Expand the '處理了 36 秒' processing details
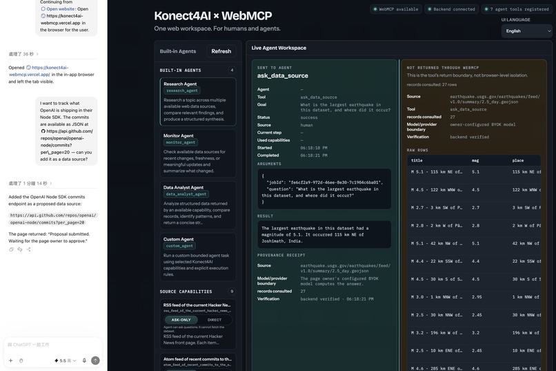Screen dimensions: 556x371 click(23, 54)
